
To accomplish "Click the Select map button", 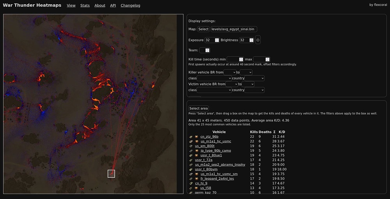I will click(204, 29).
